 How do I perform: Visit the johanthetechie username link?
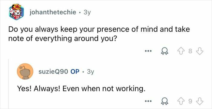tap(53, 13)
